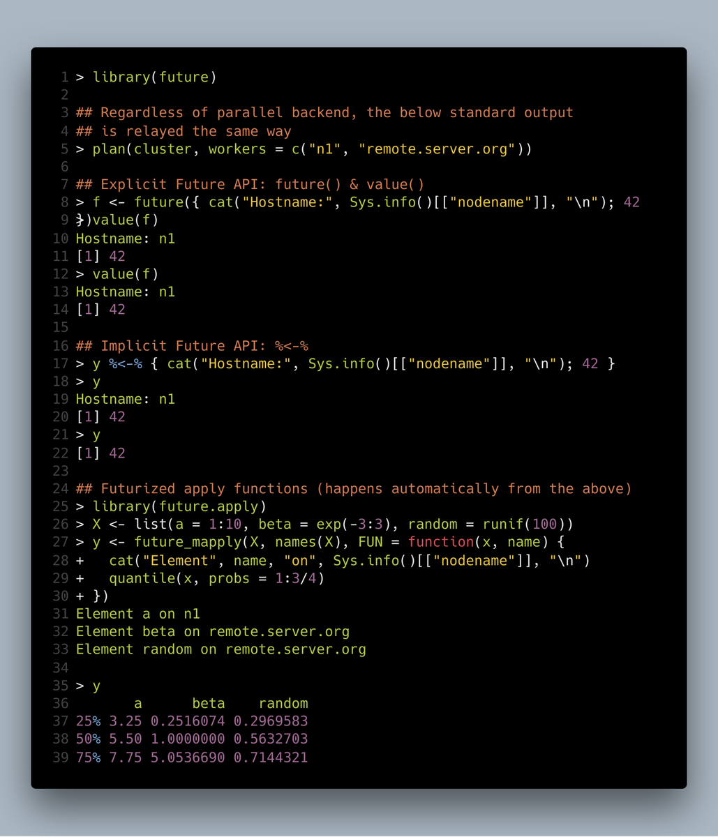Click value 3.25 in the 25% row
This screenshot has width=718, height=837.
click(126, 721)
